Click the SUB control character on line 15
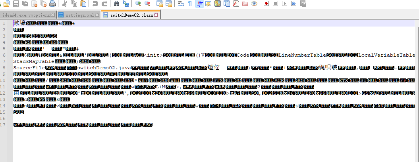Image resolution: width=419 pixels, height=162 pixels. (18, 112)
